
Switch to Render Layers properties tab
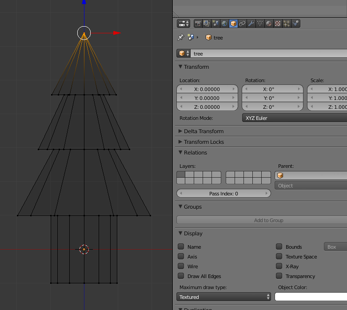(x=207, y=24)
